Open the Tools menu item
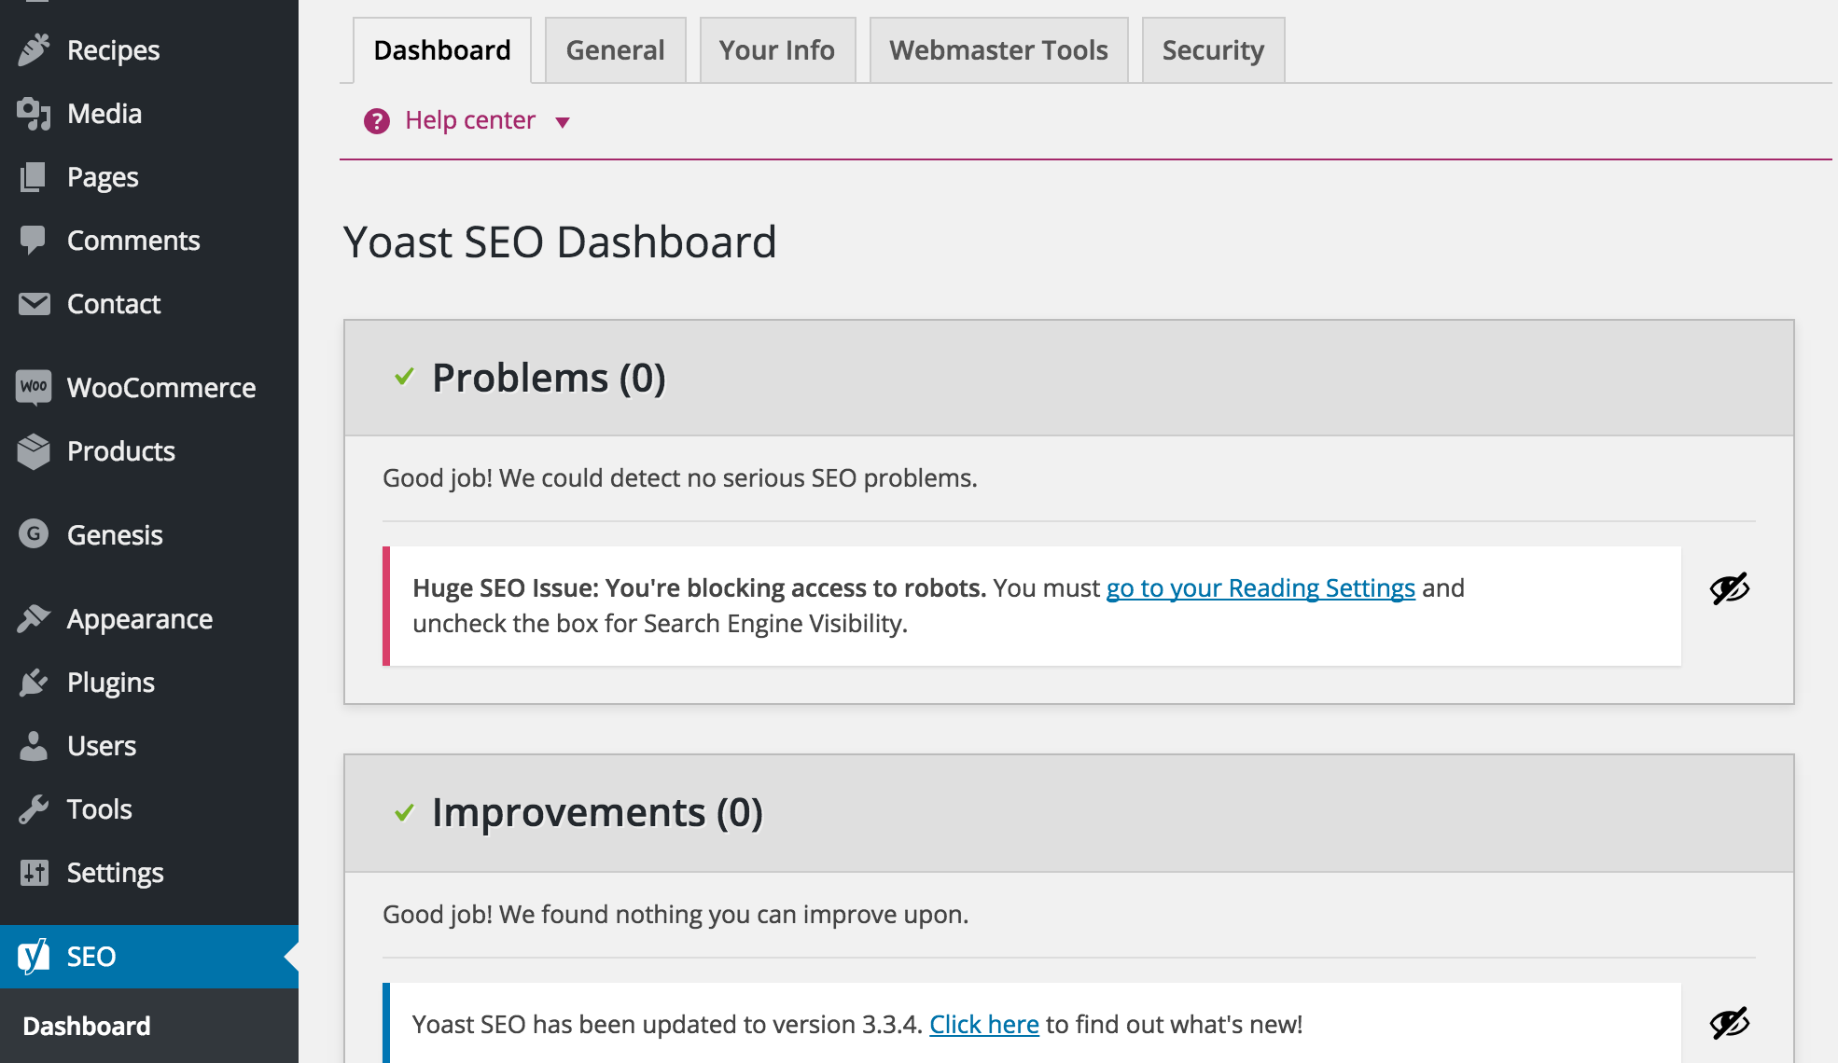The width and height of the screenshot is (1838, 1063). click(x=149, y=809)
